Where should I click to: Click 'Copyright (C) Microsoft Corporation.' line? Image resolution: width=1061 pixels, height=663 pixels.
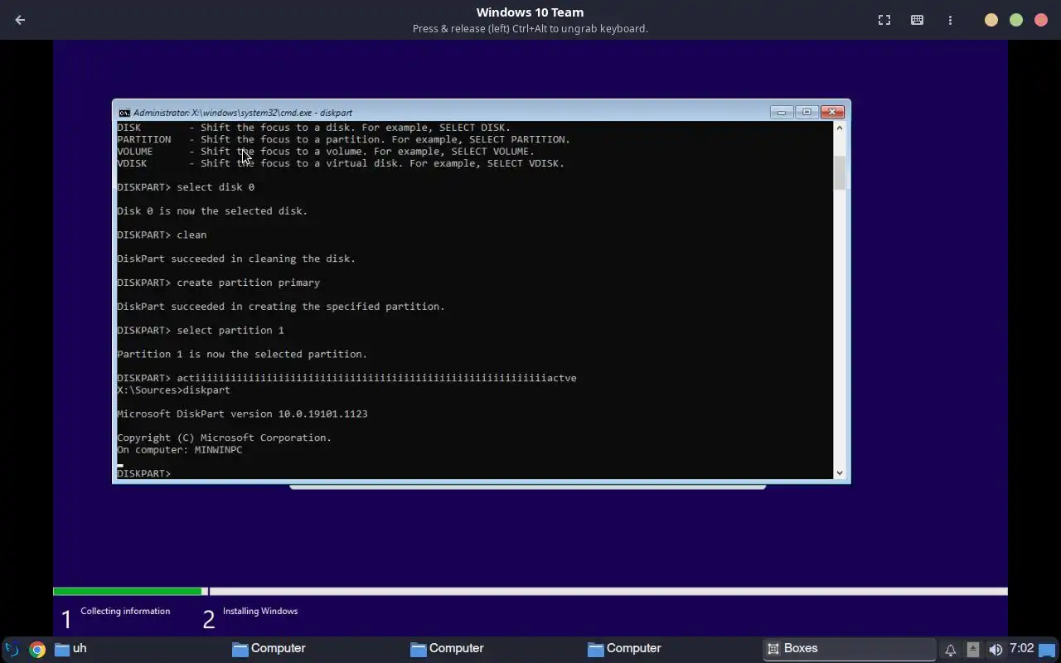pos(224,438)
